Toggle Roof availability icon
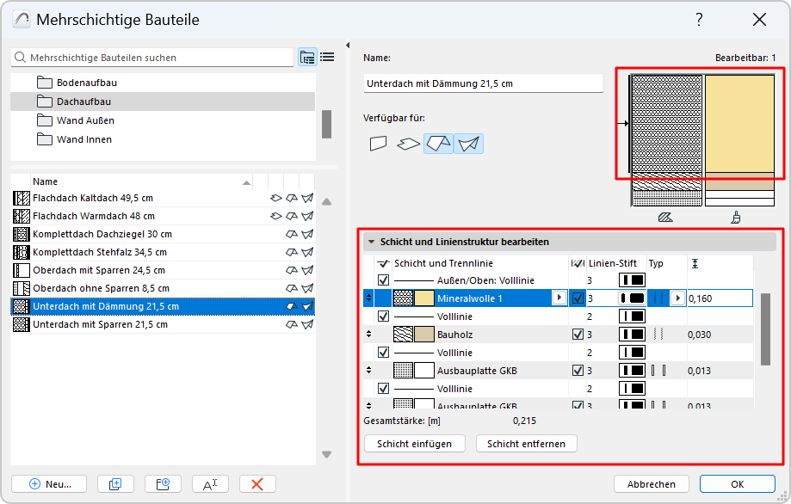 coord(438,144)
